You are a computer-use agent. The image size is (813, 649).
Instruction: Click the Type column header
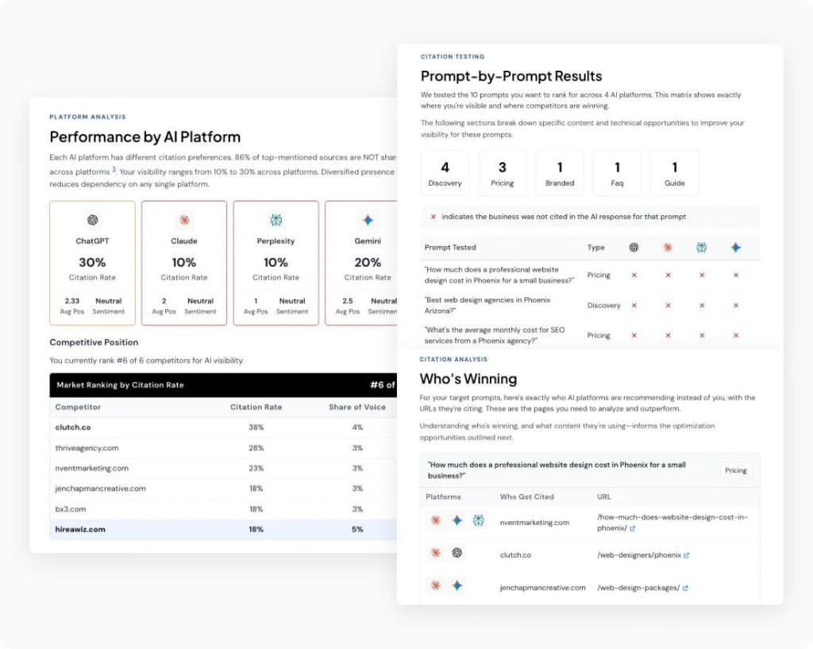595,248
